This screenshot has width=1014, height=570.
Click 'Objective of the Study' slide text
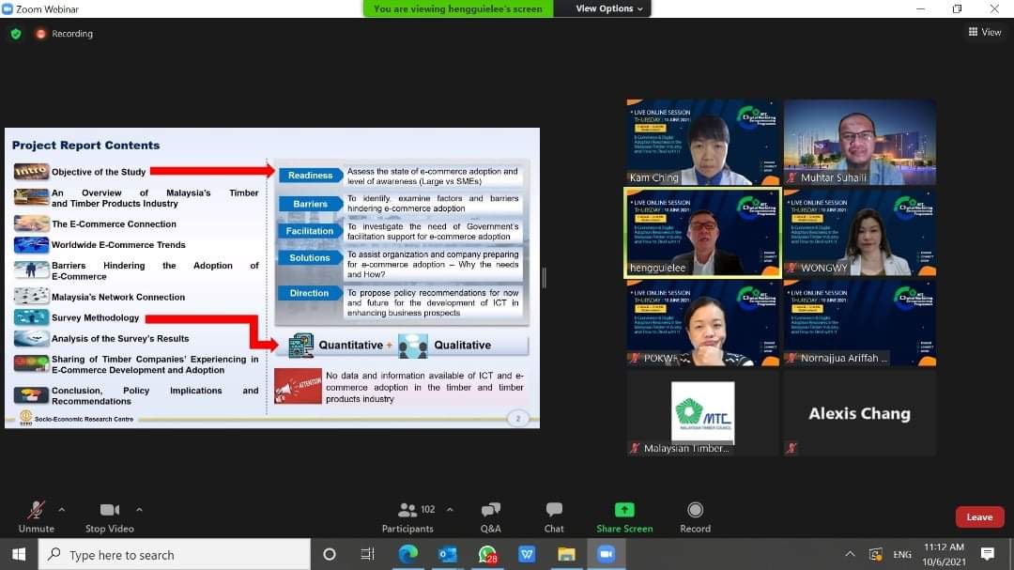click(99, 172)
